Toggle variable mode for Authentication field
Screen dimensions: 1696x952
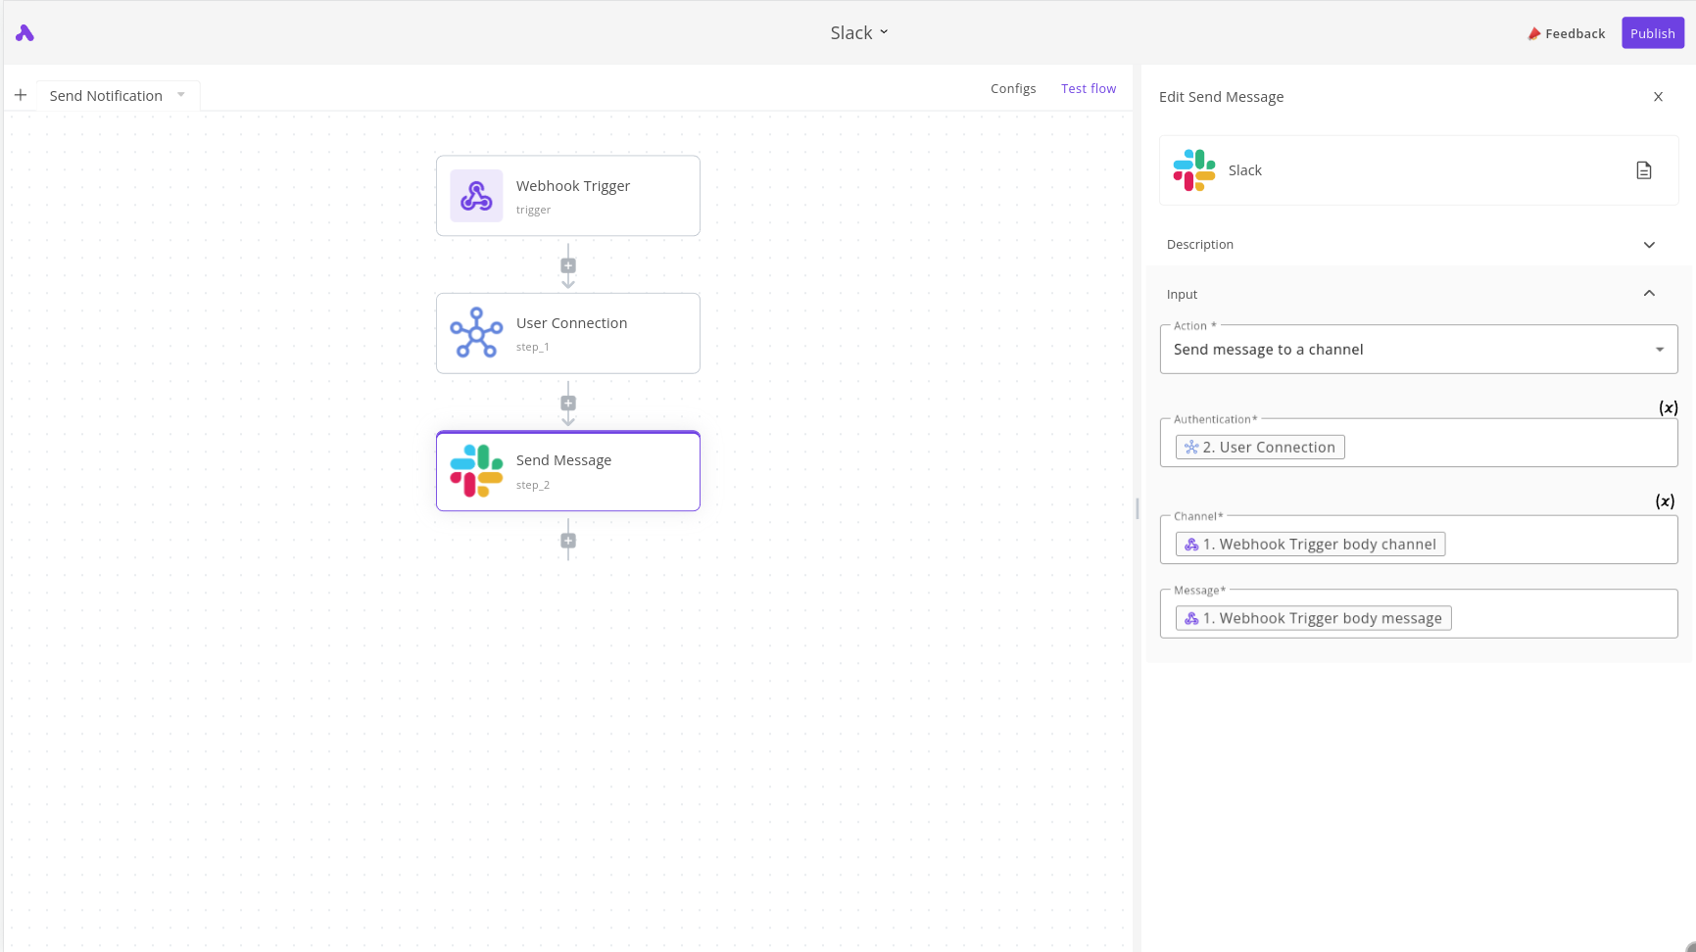[1668, 407]
